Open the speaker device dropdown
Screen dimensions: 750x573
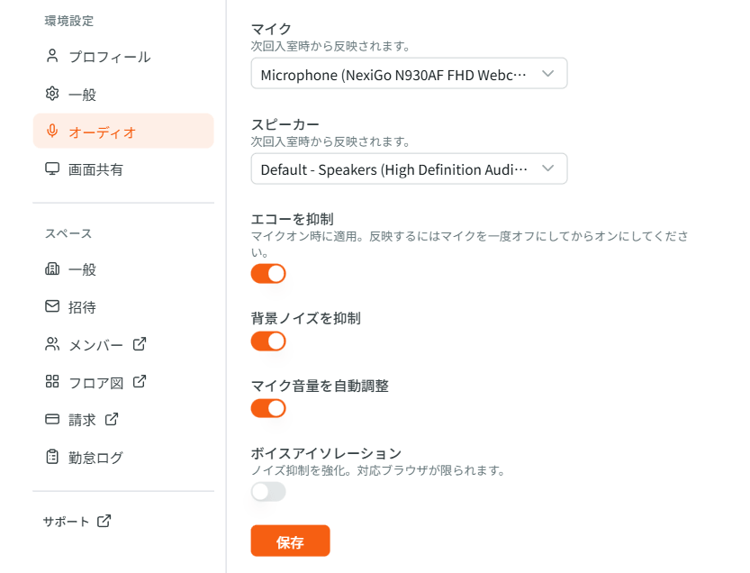point(409,168)
